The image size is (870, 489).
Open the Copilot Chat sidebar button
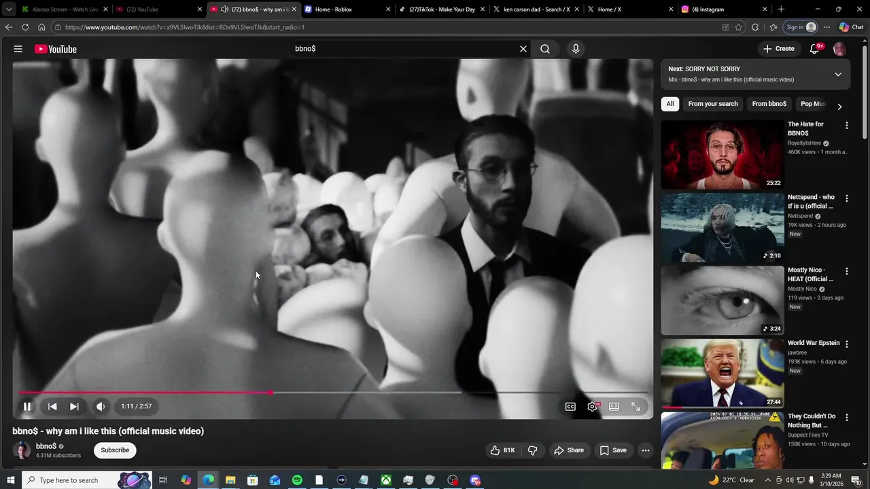pos(852,27)
